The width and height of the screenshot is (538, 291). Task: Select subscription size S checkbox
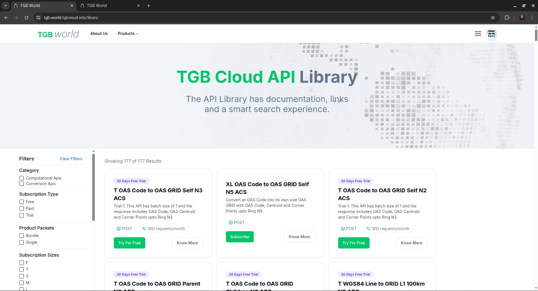click(22, 276)
